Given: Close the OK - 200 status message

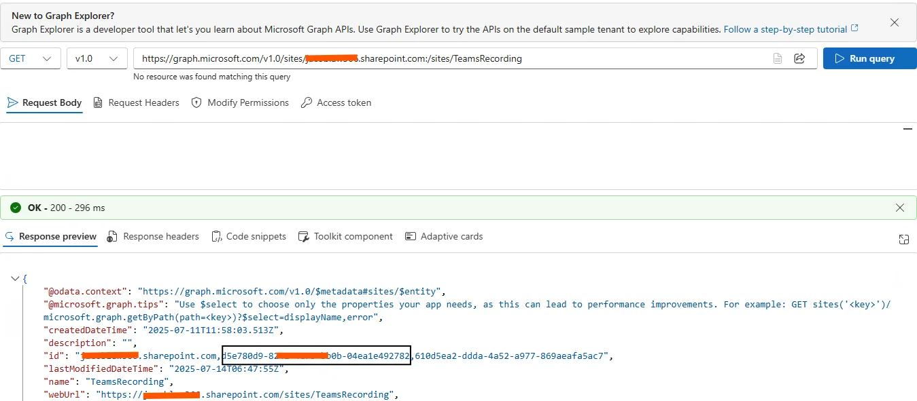Looking at the screenshot, I should coord(900,208).
